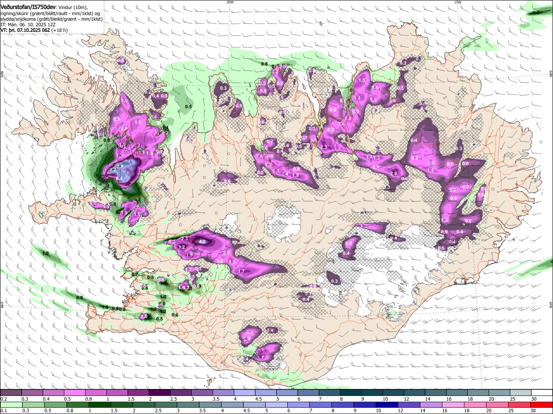Pick the dark teal upper legend swatch between 8 and 9
The image size is (553, 414).
point(351,393)
